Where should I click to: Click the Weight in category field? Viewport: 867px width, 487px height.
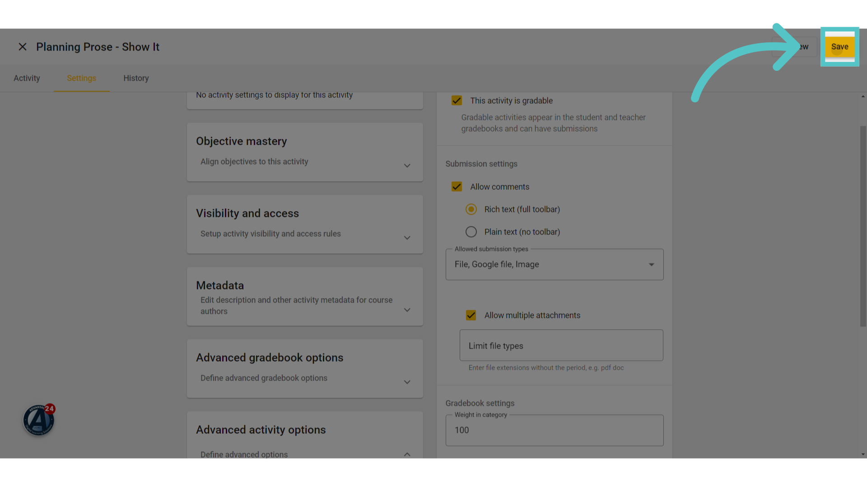555,431
